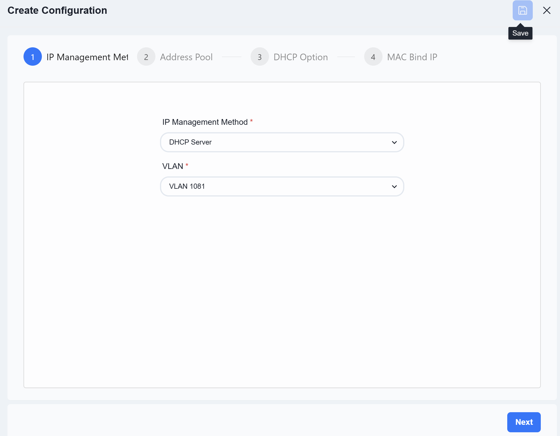Click the Save floppy disk icon

(522, 10)
